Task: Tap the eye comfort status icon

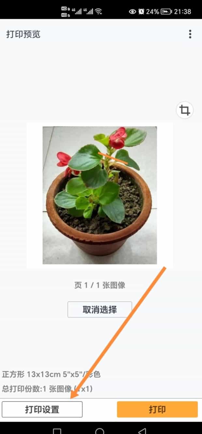Action: point(132,11)
